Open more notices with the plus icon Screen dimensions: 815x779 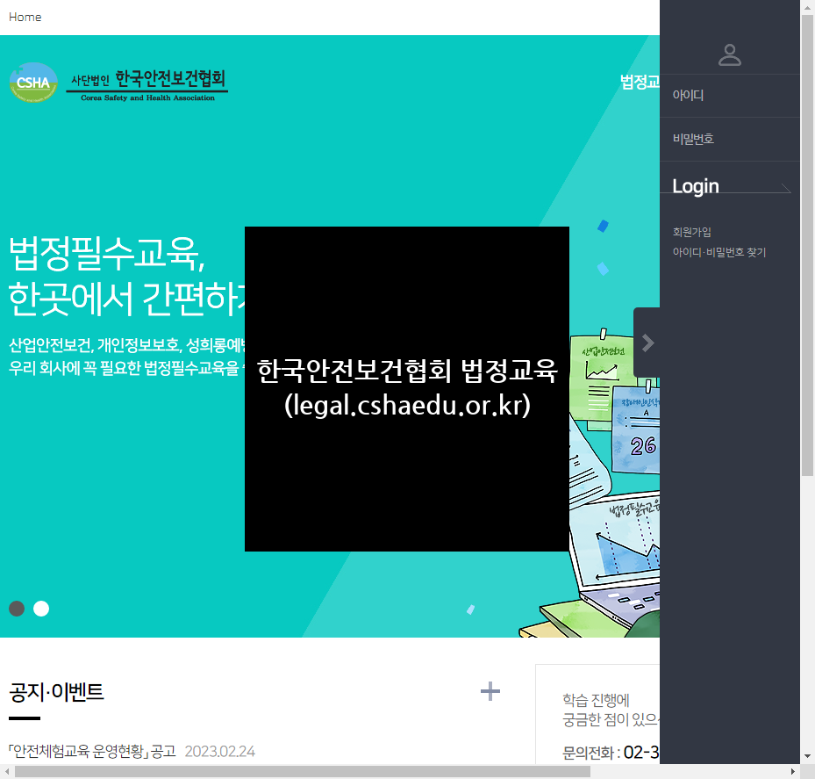click(x=490, y=691)
